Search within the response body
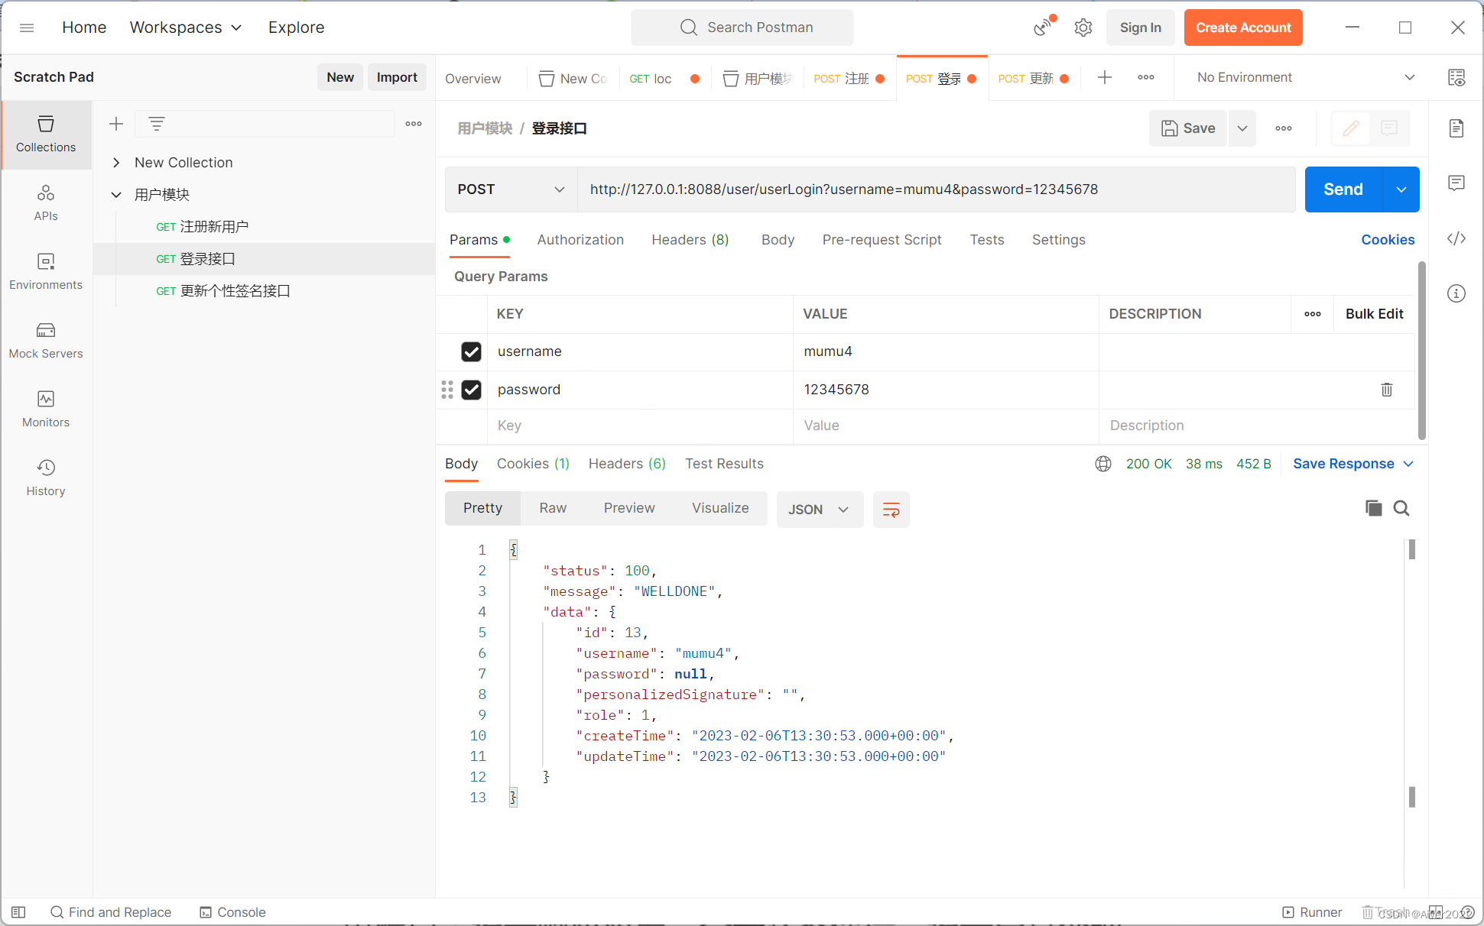 pyautogui.click(x=1401, y=508)
